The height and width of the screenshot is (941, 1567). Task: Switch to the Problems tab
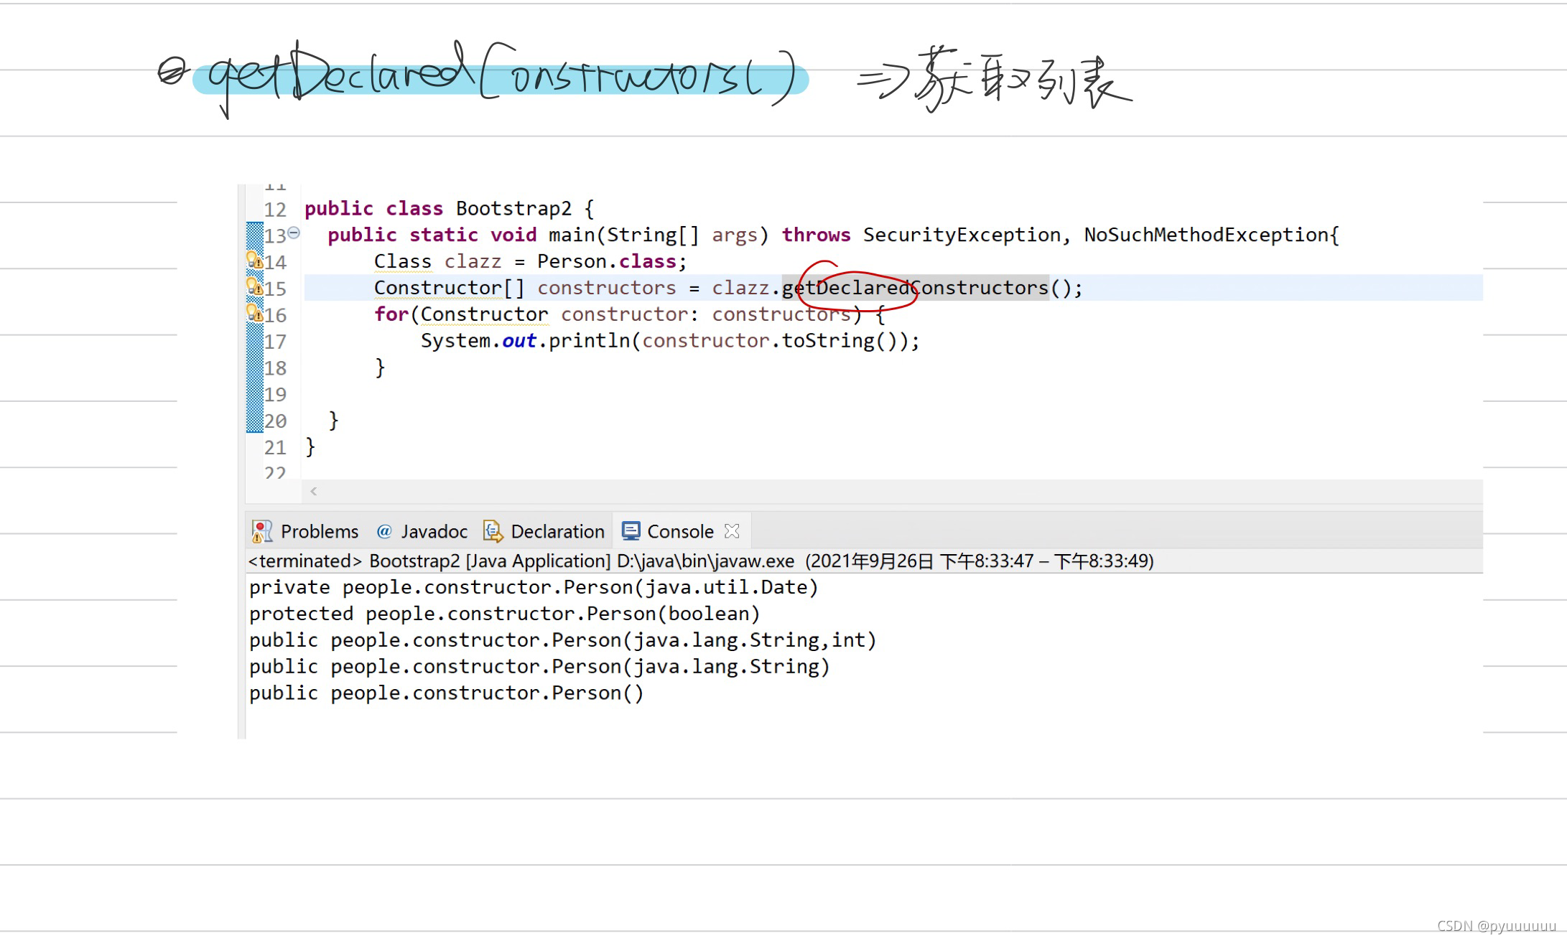[320, 531]
